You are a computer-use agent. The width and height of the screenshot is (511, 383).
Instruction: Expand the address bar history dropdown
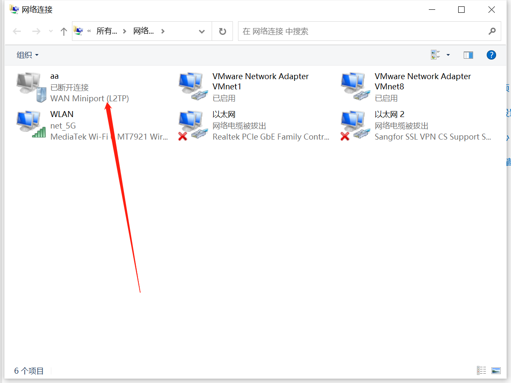202,31
